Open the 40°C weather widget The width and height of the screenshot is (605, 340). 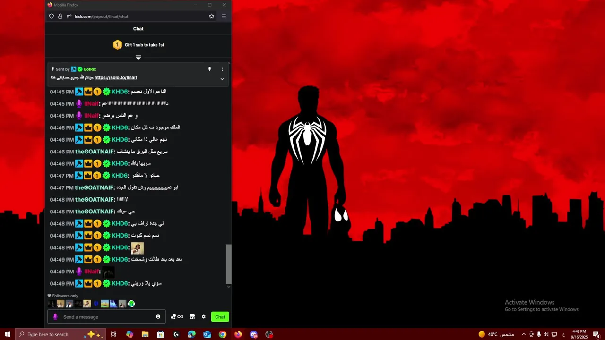(496, 334)
